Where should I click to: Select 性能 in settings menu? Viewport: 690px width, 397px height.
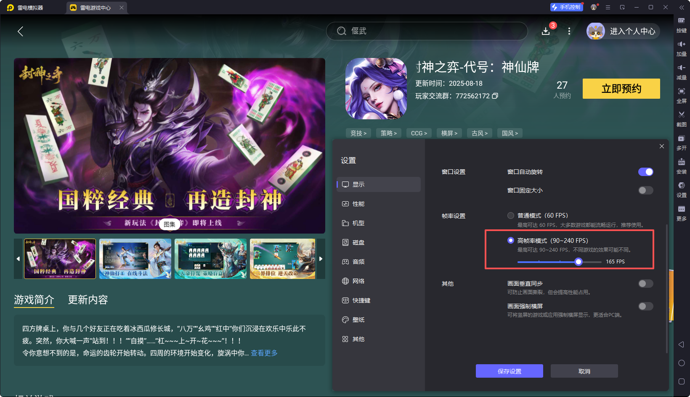click(379, 204)
